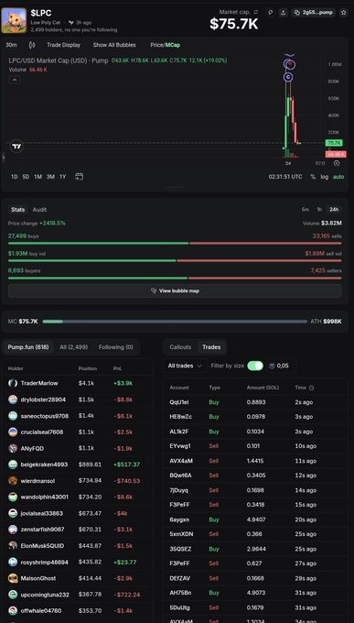Image resolution: width=354 pixels, height=623 pixels.
Task: Open holder drylobster28904
Action: coord(43,399)
